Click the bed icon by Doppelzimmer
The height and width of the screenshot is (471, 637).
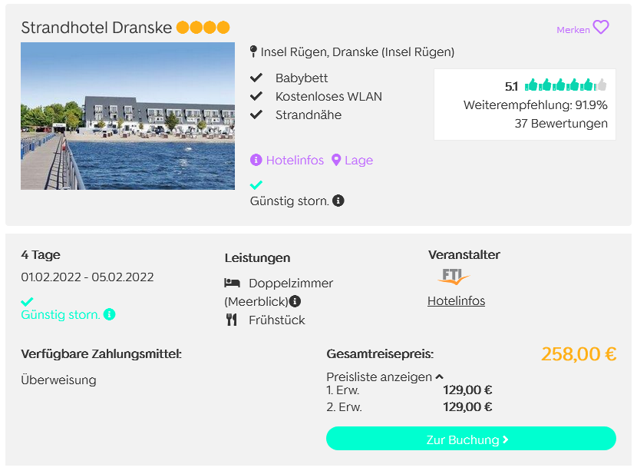coord(232,283)
